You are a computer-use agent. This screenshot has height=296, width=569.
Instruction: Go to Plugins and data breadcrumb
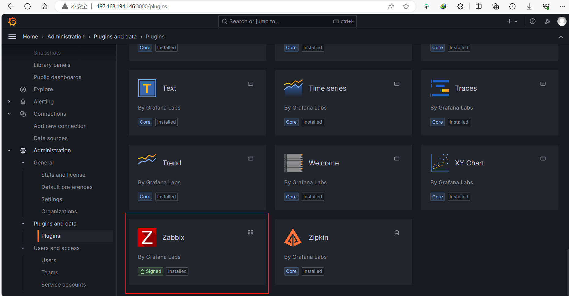click(x=115, y=37)
